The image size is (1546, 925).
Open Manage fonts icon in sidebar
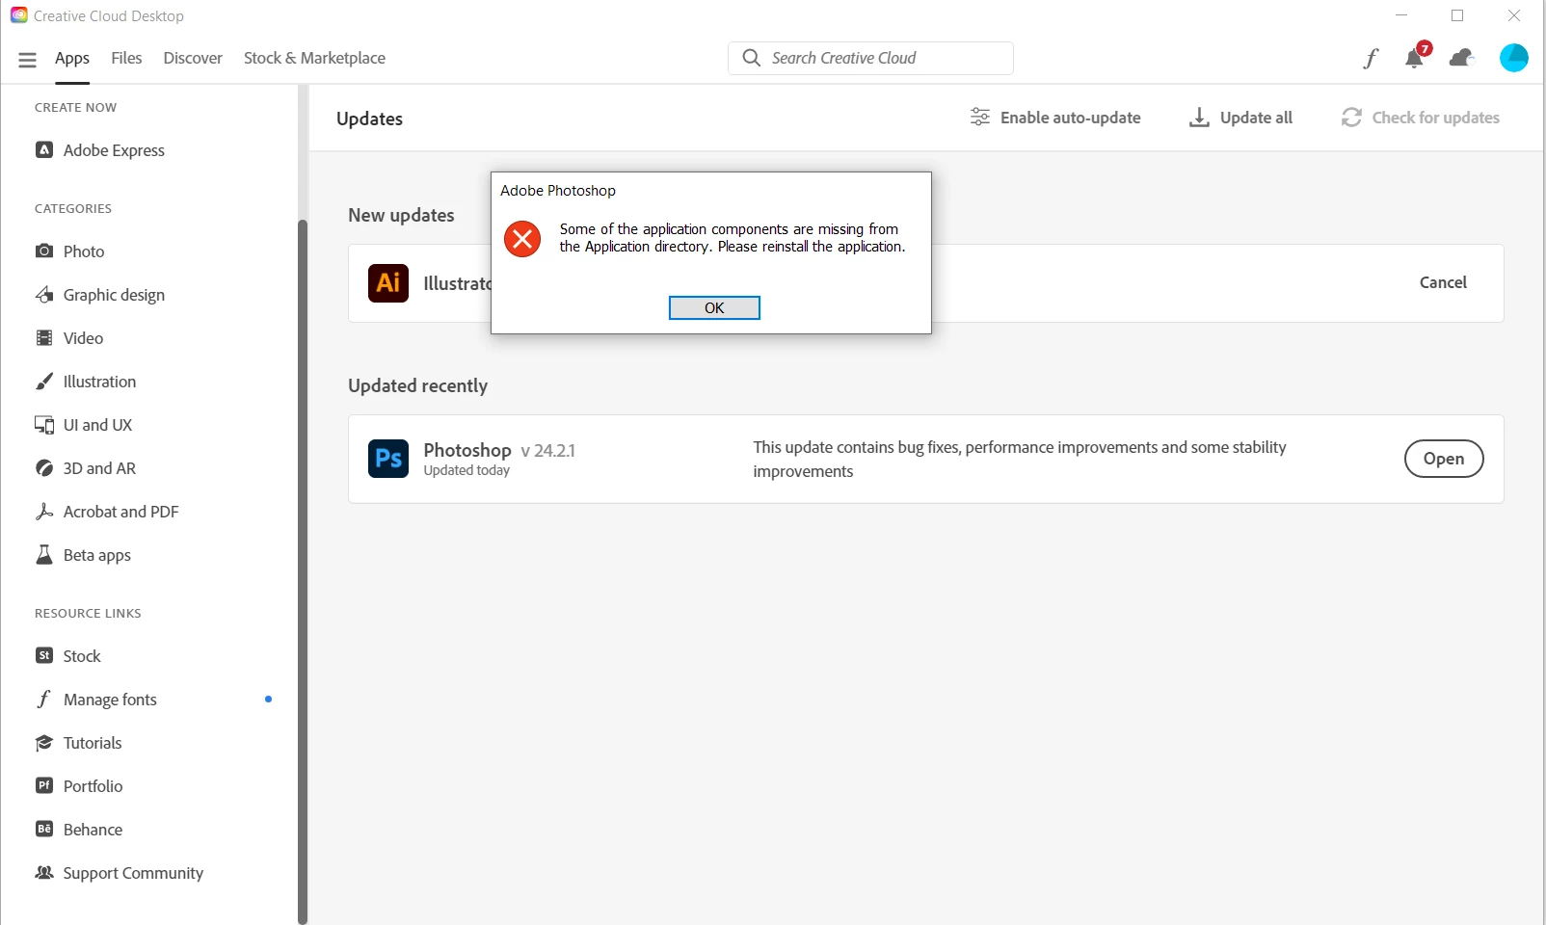[x=44, y=699]
